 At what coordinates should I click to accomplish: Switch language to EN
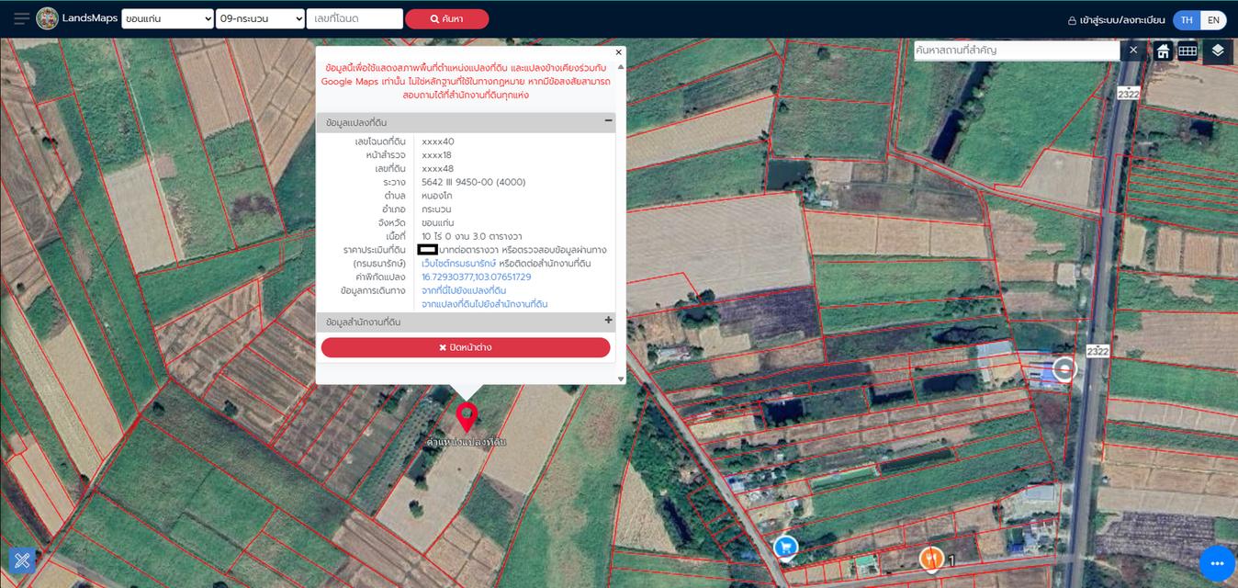(x=1213, y=20)
